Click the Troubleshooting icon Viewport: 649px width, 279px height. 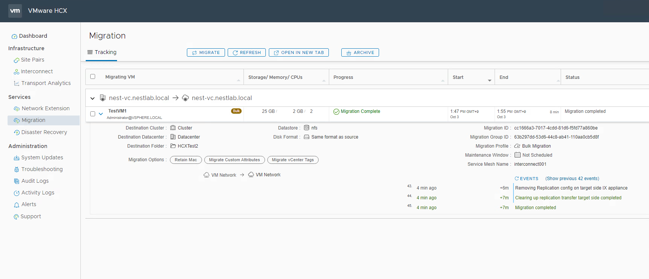17,170
